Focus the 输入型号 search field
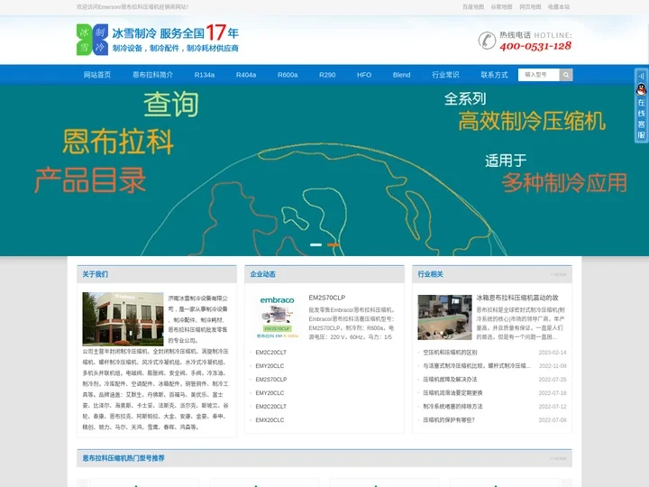Image resolution: width=649 pixels, height=487 pixels. pyautogui.click(x=538, y=75)
